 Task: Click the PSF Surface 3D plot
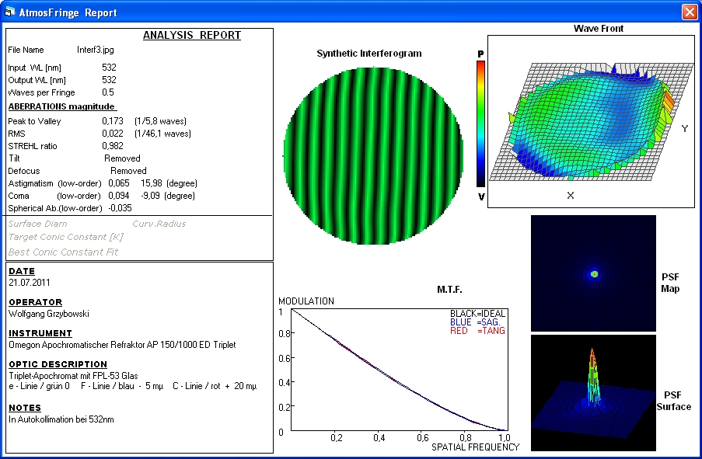pos(594,394)
